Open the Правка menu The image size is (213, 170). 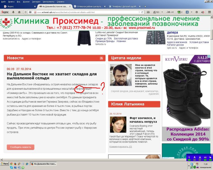(11, 2)
